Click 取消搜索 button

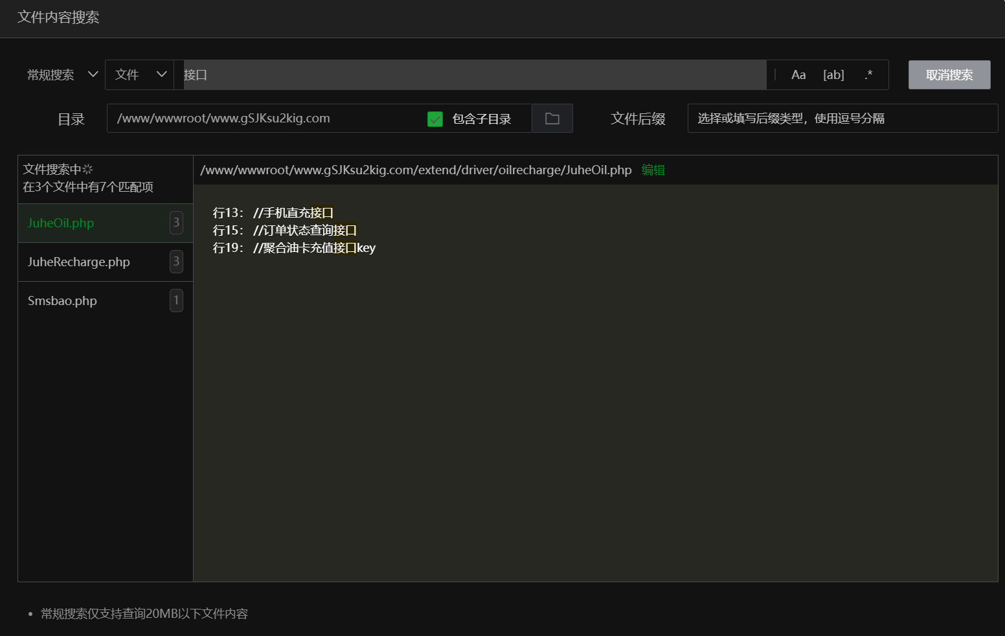(x=949, y=75)
